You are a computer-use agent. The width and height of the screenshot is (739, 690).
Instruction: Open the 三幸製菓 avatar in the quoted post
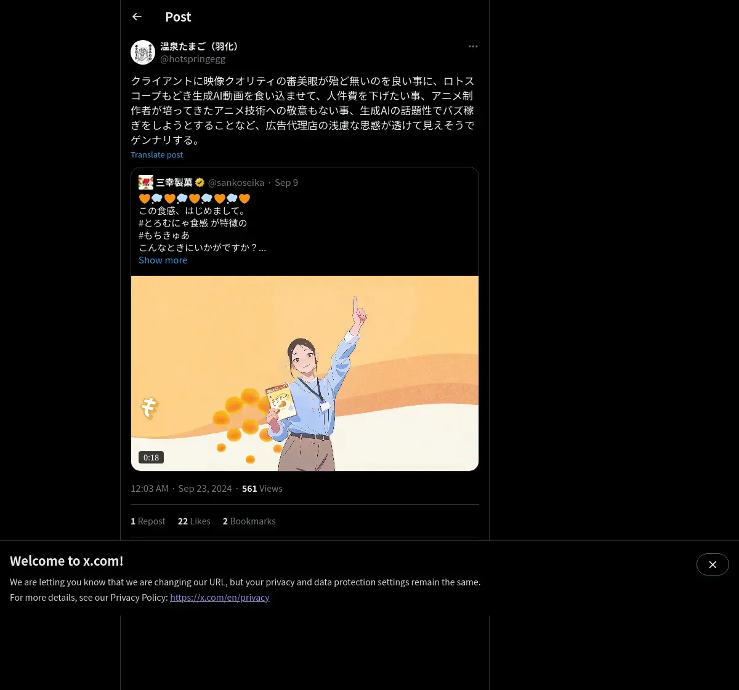(x=146, y=182)
